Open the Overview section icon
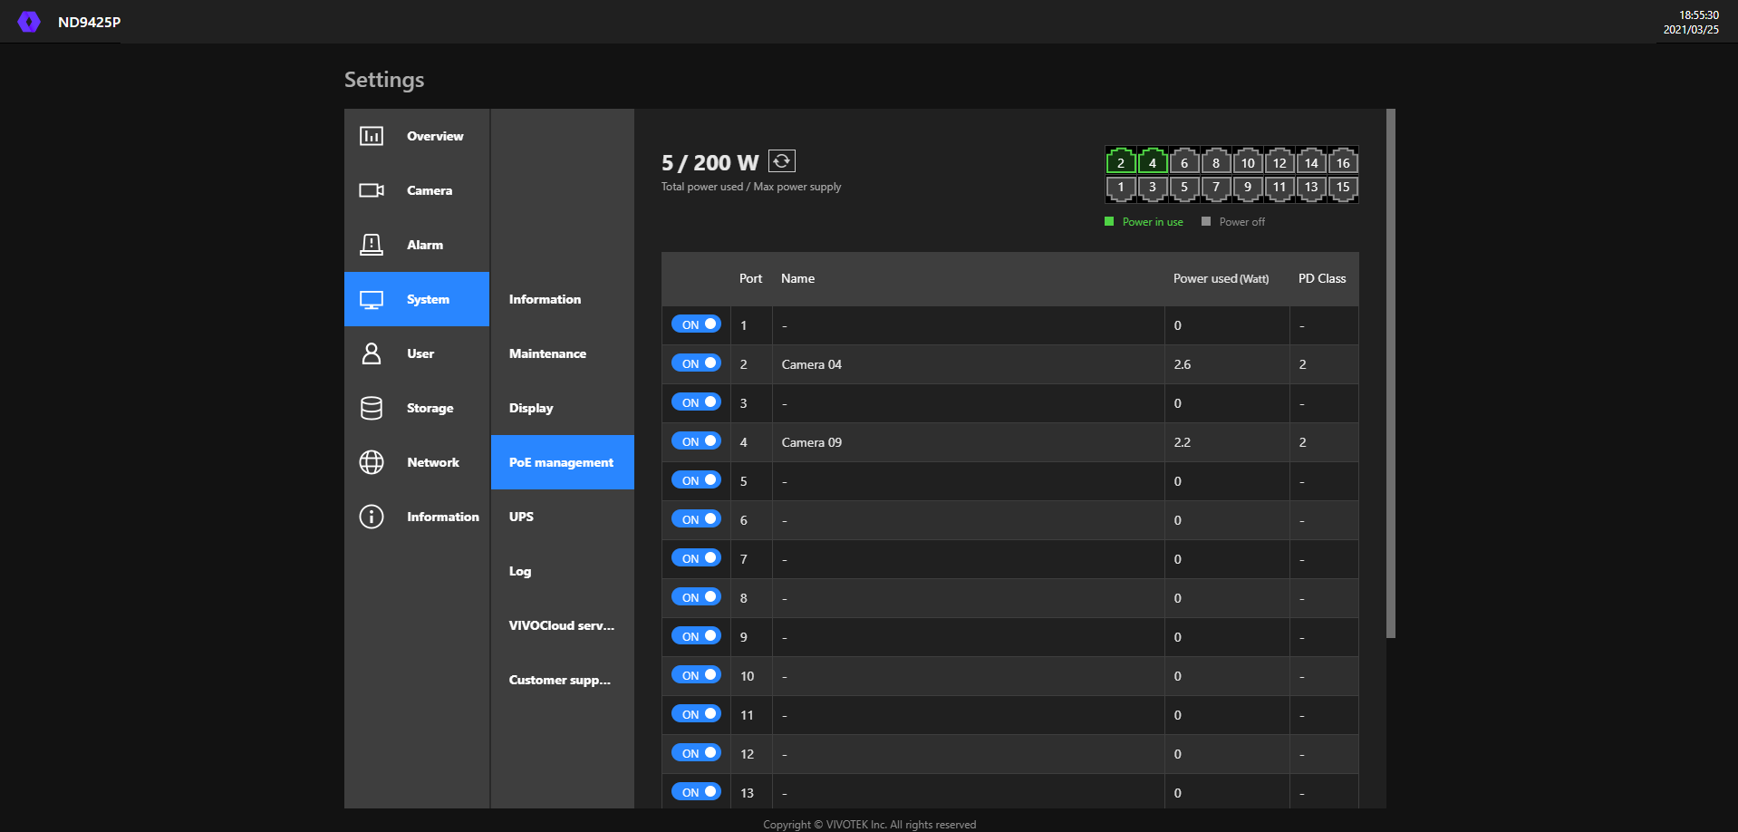The image size is (1738, 832). pos(372,136)
